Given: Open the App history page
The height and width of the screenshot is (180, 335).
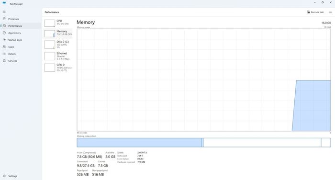Looking at the screenshot, I should tap(21, 33).
